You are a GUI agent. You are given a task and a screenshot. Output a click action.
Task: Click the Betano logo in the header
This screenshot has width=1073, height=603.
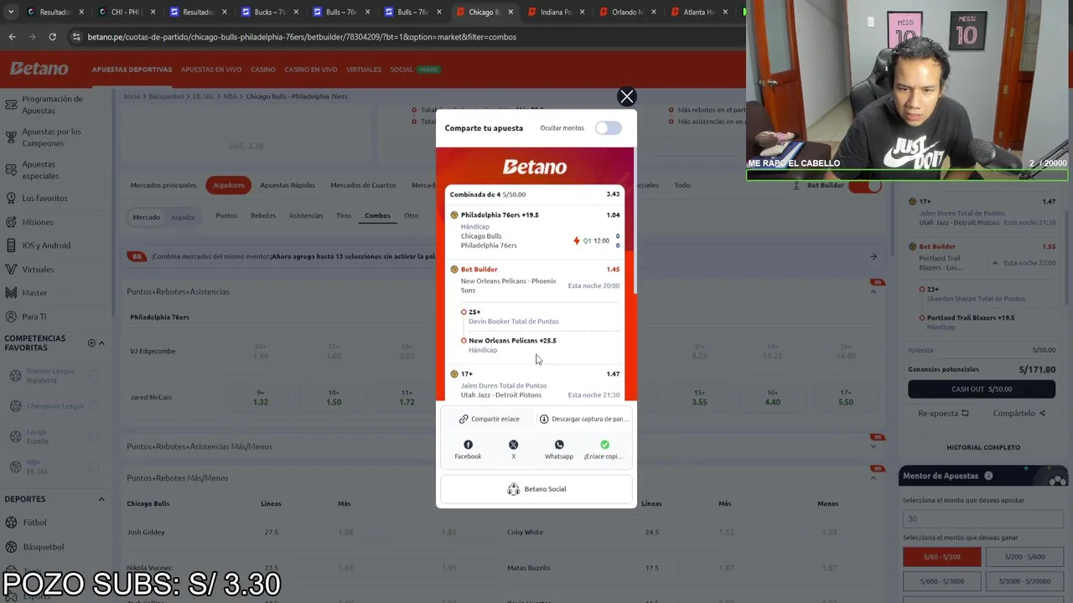(x=39, y=69)
